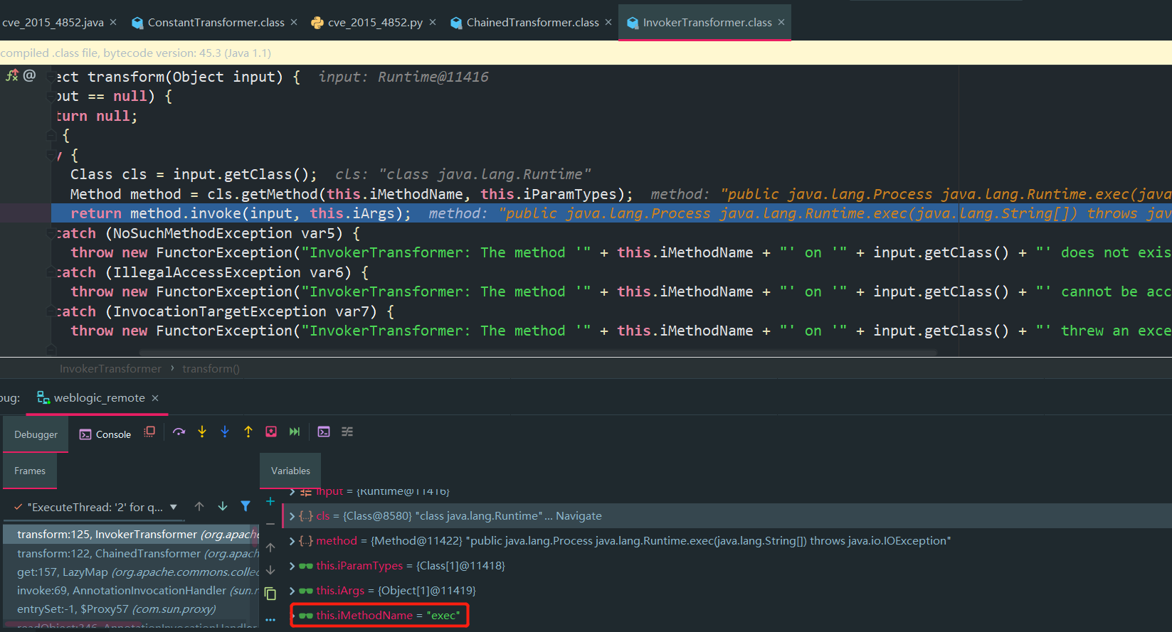This screenshot has height=632, width=1172.
Task: Click transform() breadcrumb
Action: pos(211,369)
